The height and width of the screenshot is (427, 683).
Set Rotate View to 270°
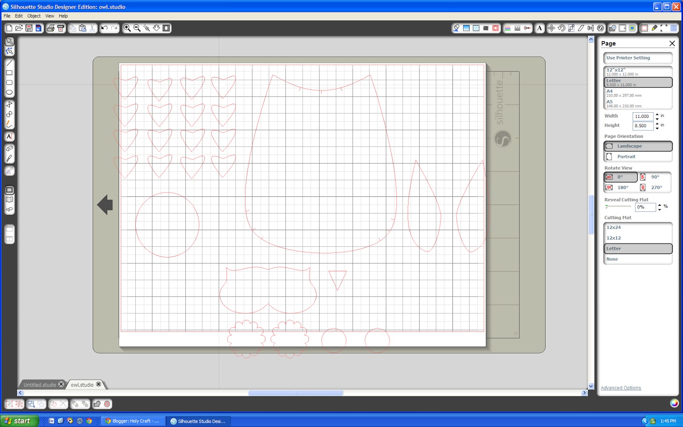coord(655,187)
